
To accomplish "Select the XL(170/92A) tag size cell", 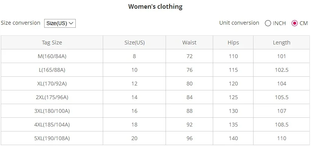I will [x=52, y=84].
